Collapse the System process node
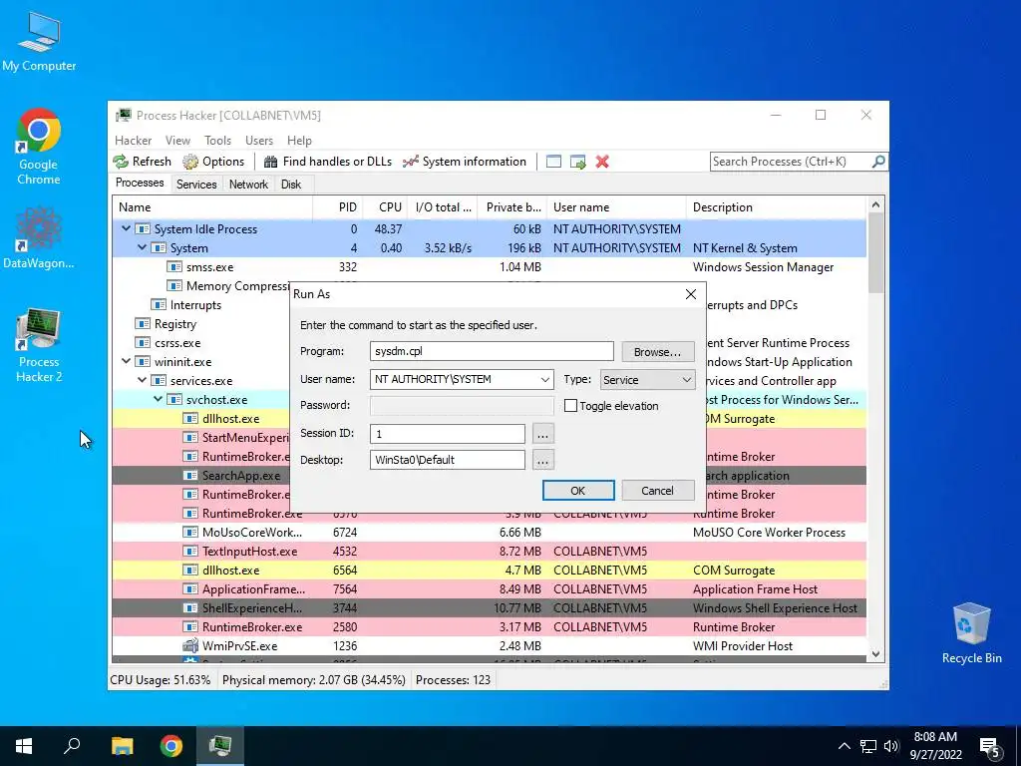This screenshot has width=1021, height=766. click(142, 247)
